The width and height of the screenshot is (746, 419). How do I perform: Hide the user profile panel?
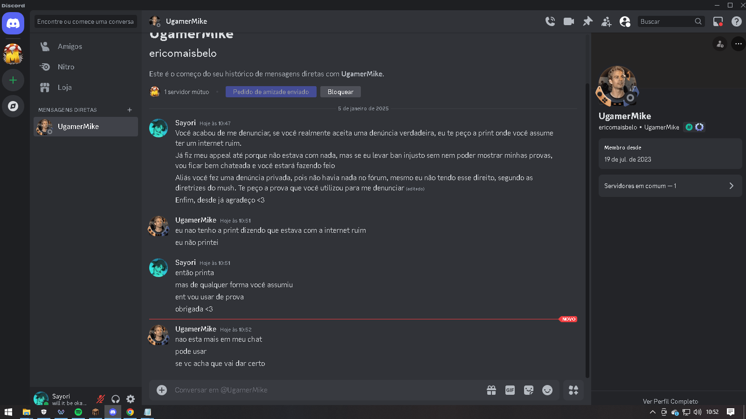coord(625,21)
